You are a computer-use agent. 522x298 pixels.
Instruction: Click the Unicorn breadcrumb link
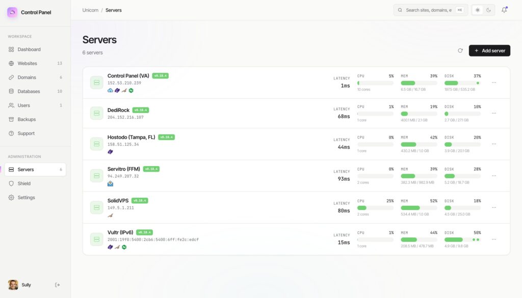click(x=90, y=10)
